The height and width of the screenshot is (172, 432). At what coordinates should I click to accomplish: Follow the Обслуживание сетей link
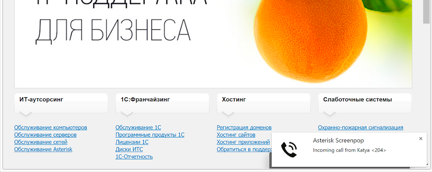pos(41,142)
